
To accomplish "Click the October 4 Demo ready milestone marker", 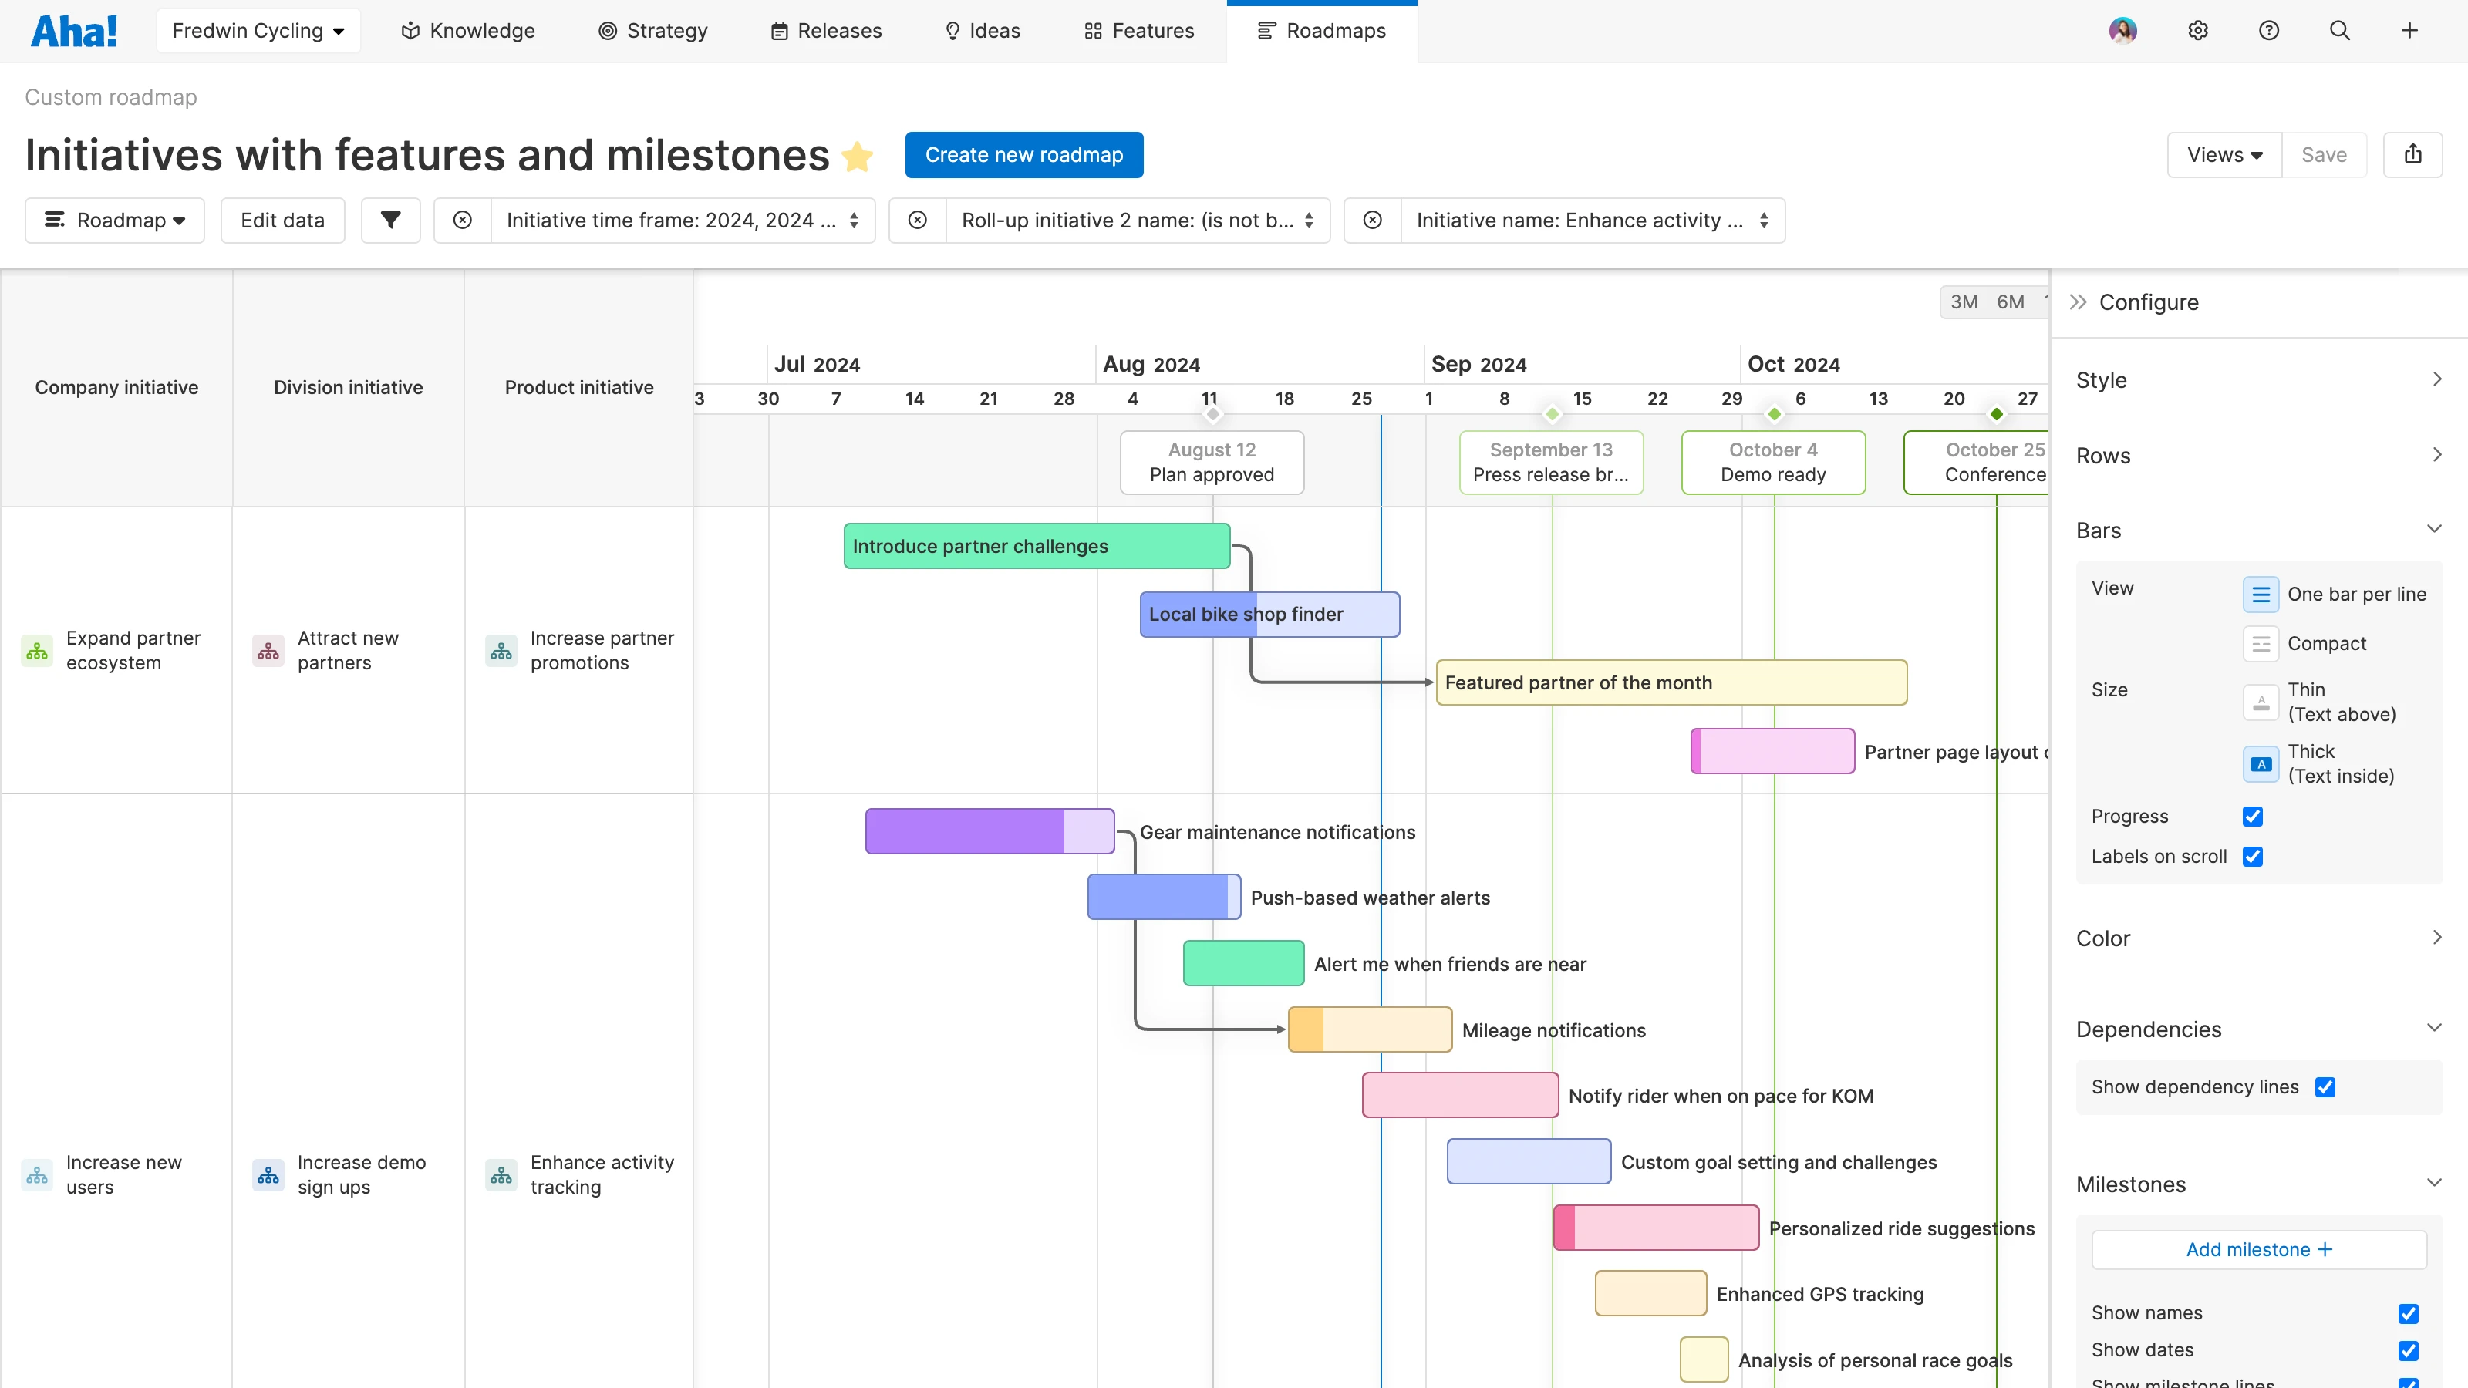I will 1773,414.
